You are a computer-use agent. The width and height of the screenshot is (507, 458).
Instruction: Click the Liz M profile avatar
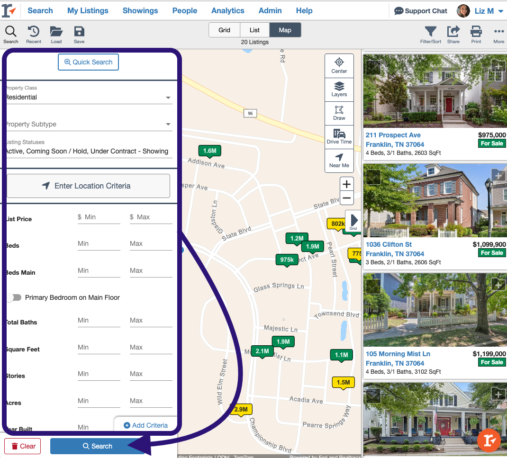point(463,11)
